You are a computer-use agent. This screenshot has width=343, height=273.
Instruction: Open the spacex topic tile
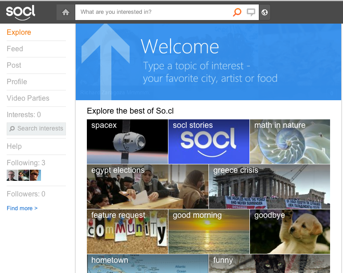pos(127,142)
